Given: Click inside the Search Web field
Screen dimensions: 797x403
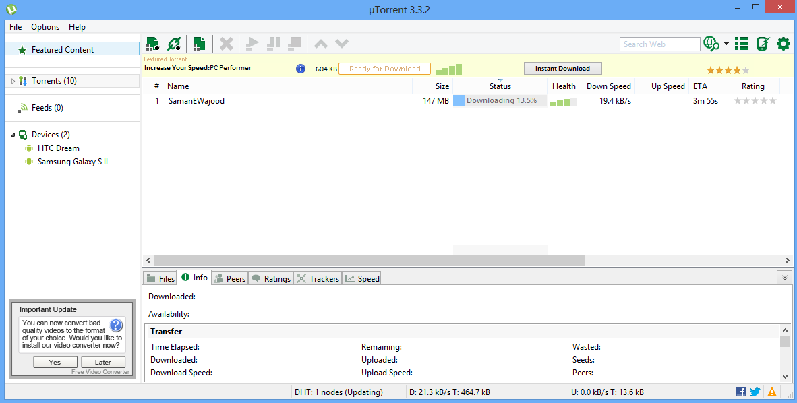Looking at the screenshot, I should [x=659, y=44].
